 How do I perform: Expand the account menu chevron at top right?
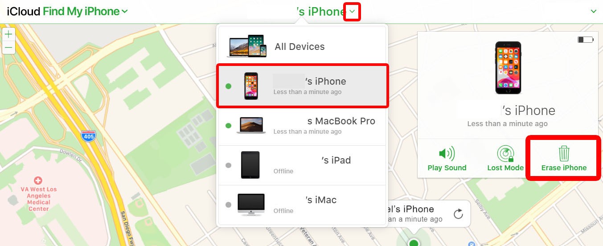[593, 12]
